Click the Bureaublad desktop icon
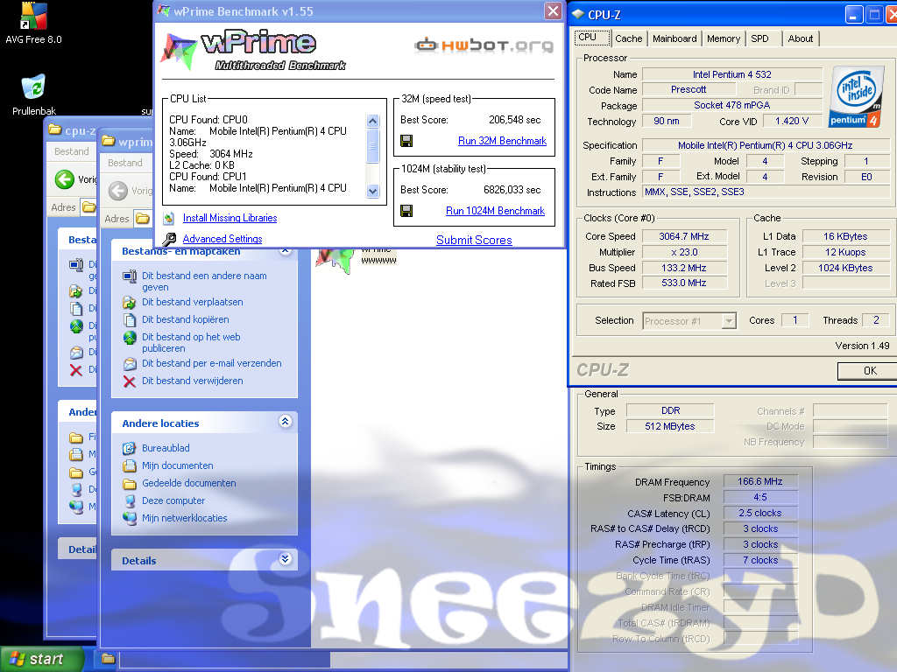Image resolution: width=897 pixels, height=672 pixels. [130, 448]
